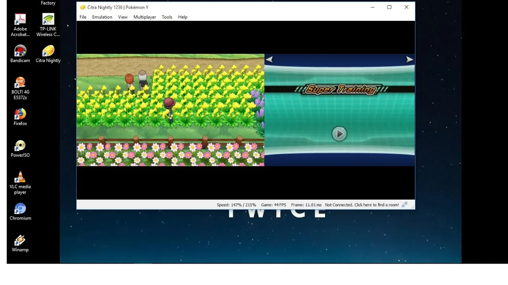Start Super Training with the play button

point(339,134)
